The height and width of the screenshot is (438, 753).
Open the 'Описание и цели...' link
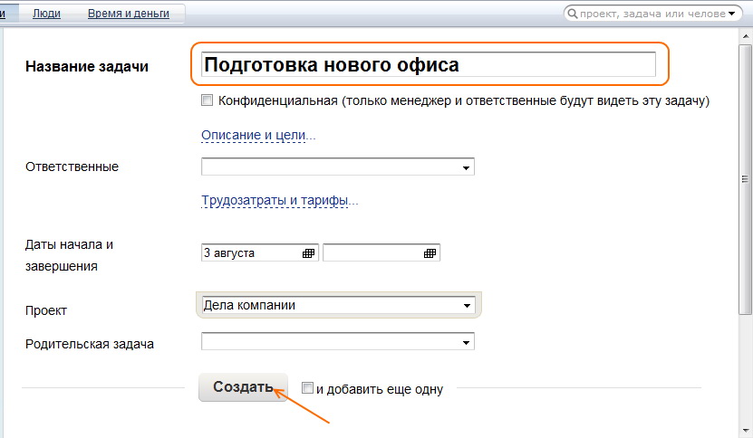tap(258, 136)
